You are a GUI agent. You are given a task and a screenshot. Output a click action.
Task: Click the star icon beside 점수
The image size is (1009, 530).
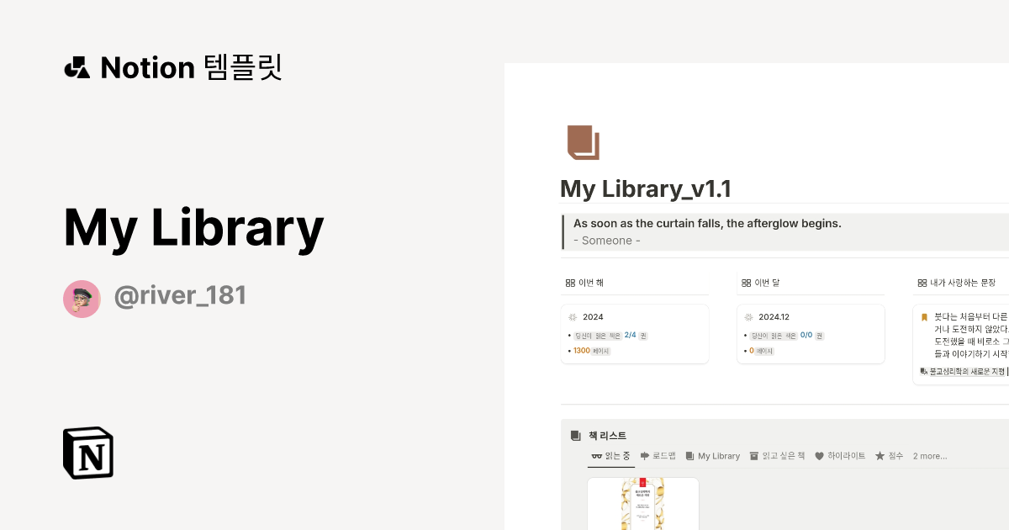[880, 456]
